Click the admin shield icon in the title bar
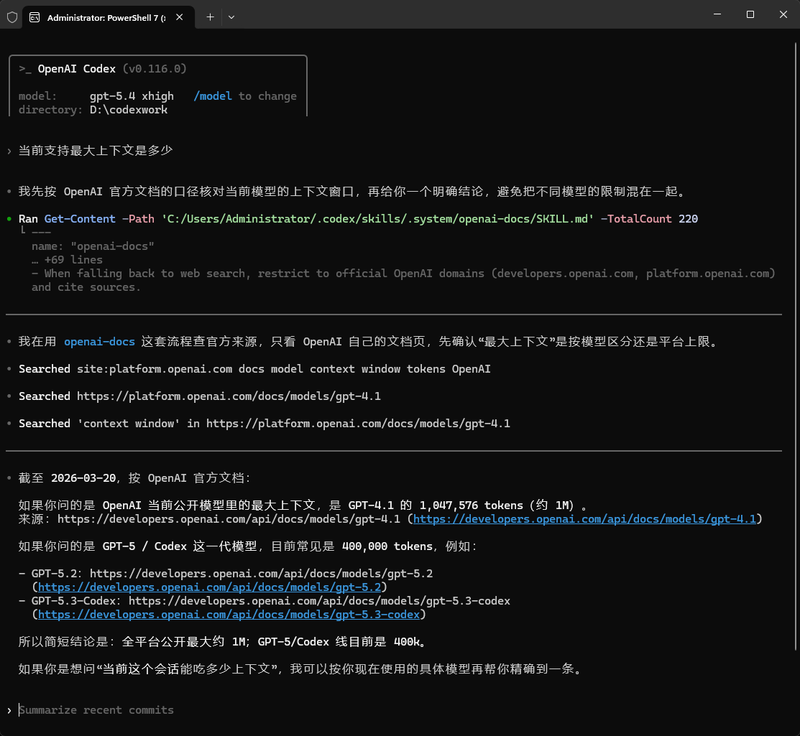800x736 pixels. [12, 17]
